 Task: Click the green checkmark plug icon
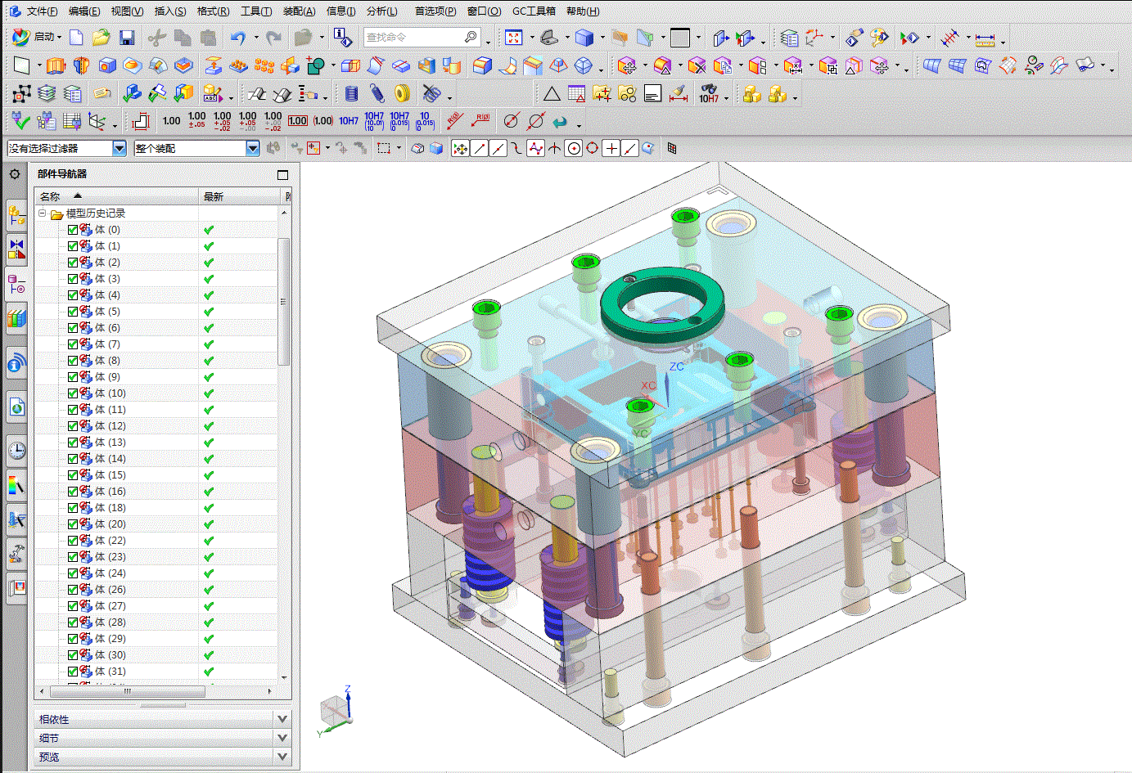pyautogui.click(x=20, y=121)
